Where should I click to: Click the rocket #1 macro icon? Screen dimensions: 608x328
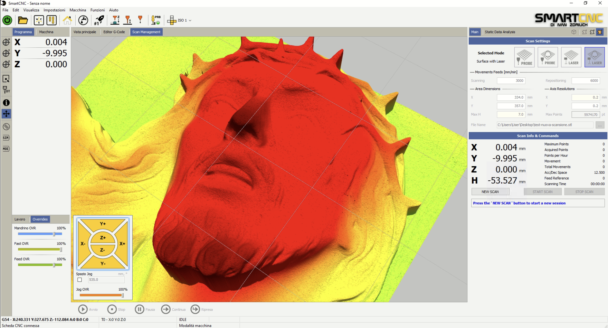pyautogui.click(x=99, y=20)
